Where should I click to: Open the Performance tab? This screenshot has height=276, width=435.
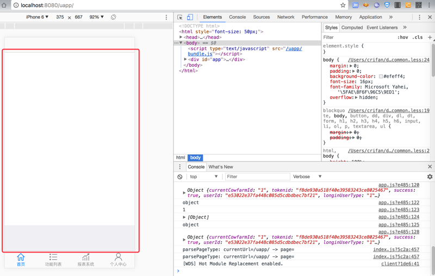(x=315, y=17)
